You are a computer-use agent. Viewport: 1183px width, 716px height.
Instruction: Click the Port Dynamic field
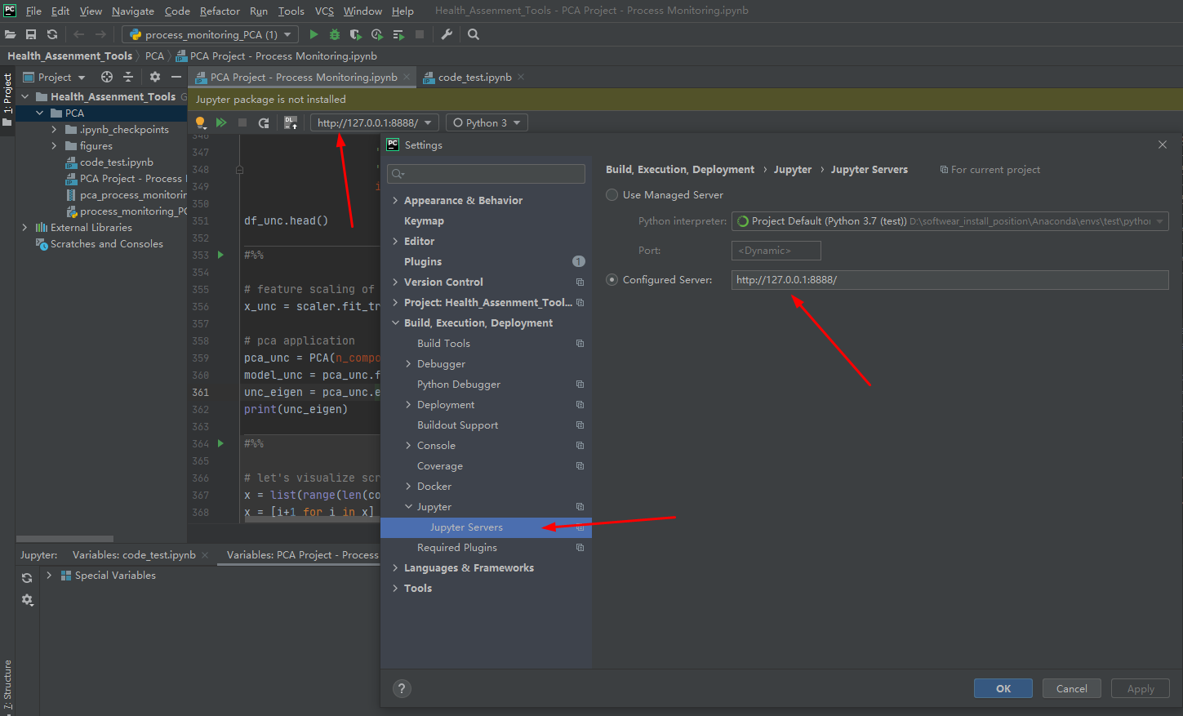776,251
